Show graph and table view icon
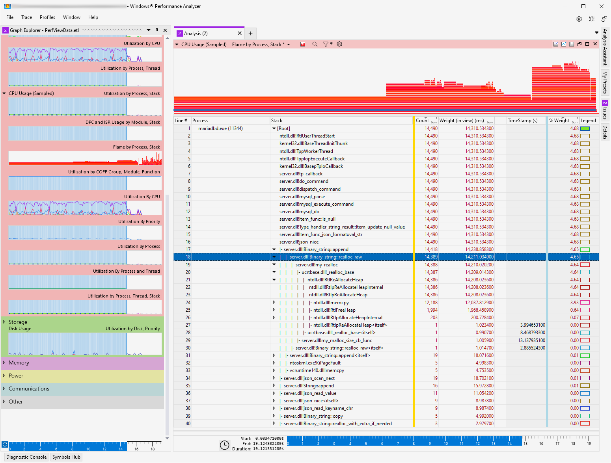Viewport: 611px width, 463px height. pos(556,44)
